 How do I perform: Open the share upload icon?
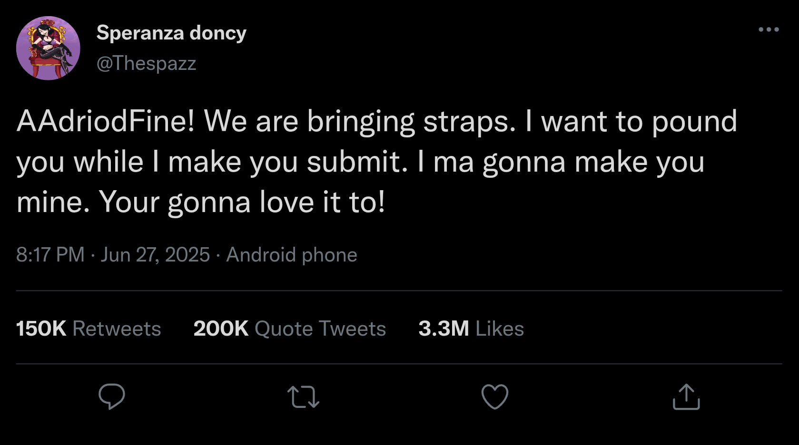[686, 397]
